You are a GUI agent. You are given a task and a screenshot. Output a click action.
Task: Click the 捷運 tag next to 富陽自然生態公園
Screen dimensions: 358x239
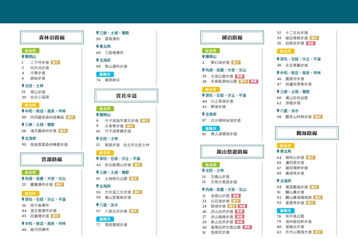click(247, 227)
